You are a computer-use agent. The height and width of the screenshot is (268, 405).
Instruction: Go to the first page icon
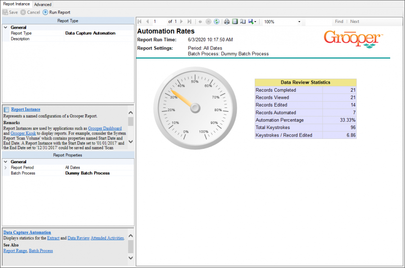(139, 22)
